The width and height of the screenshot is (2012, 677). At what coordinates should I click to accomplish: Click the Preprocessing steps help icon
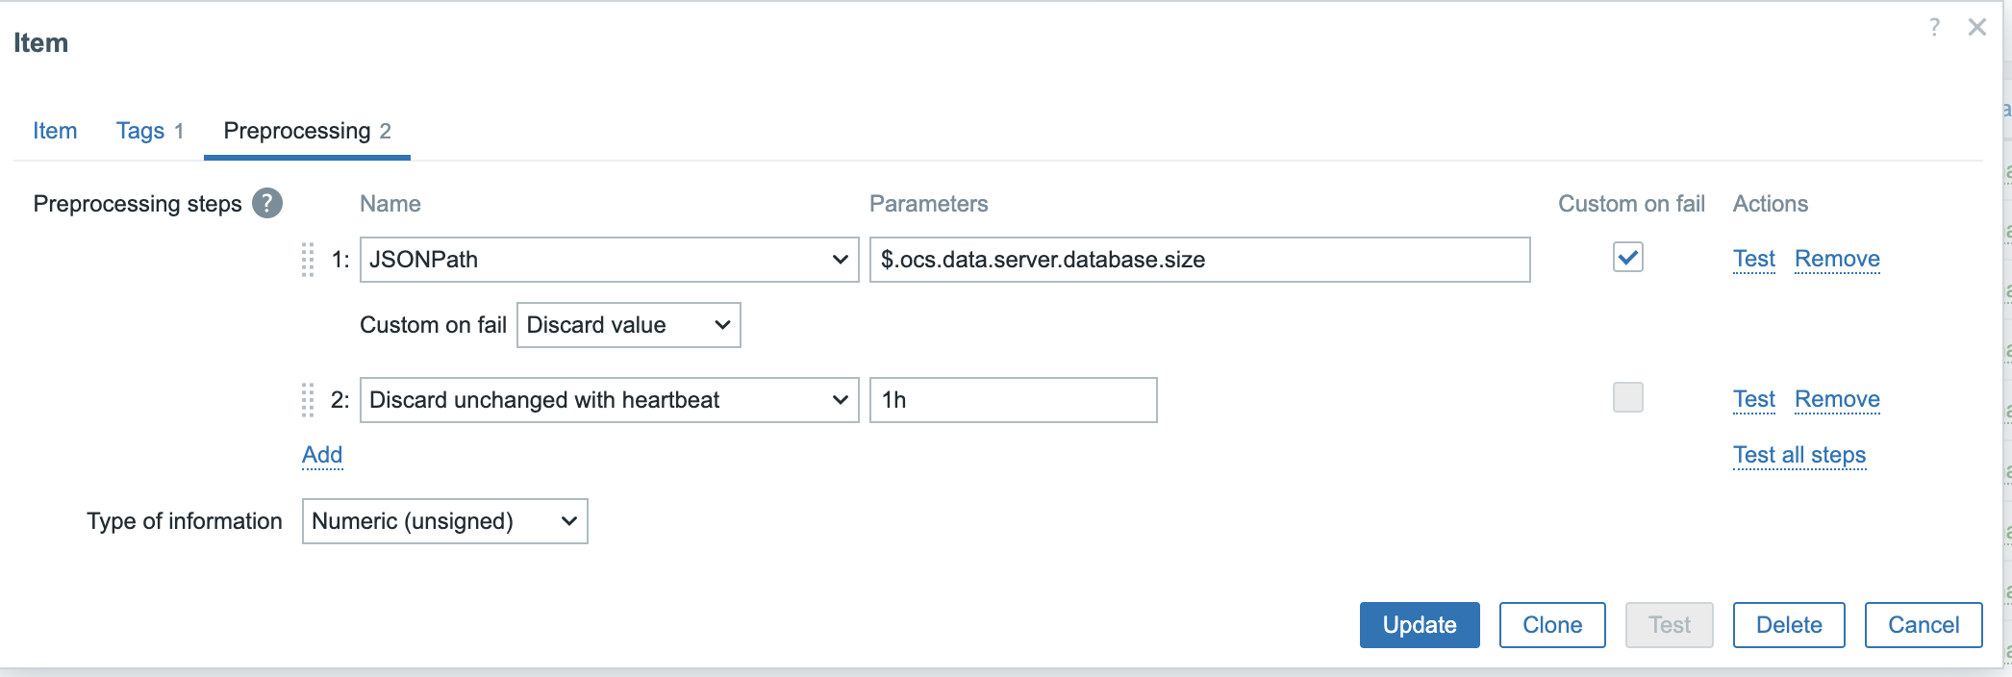(266, 203)
